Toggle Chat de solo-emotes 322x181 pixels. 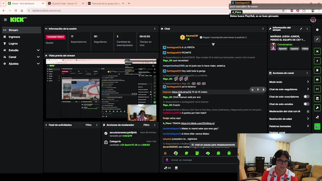[306, 104]
